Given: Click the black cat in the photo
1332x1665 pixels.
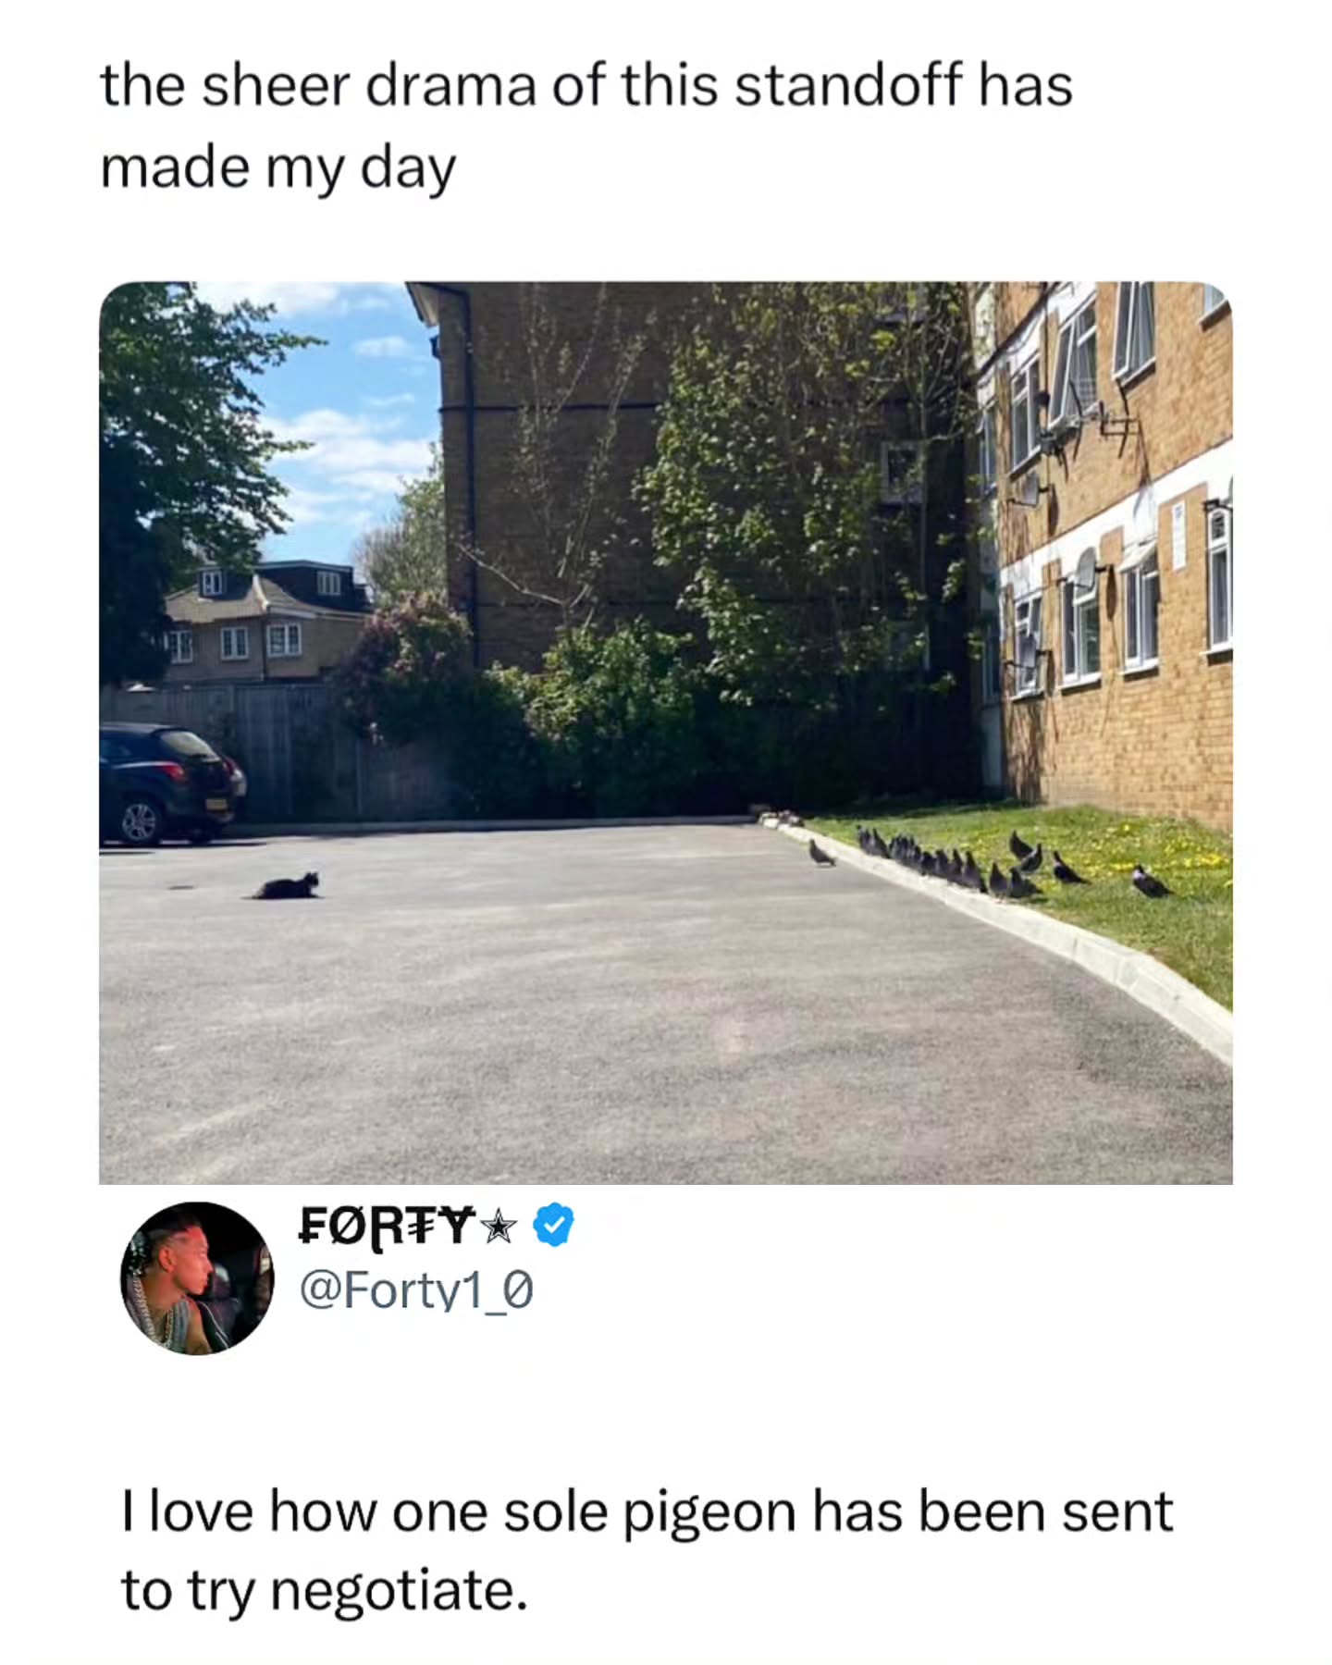Looking at the screenshot, I should coord(289,886).
